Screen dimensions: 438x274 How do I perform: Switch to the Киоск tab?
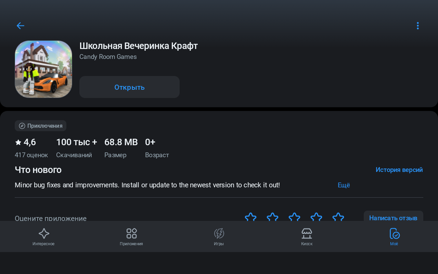click(307, 237)
